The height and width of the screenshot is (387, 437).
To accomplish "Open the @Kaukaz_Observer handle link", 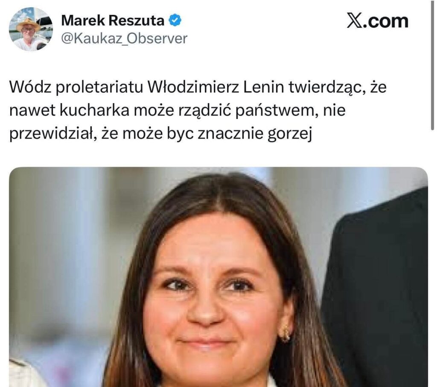I will [x=124, y=38].
